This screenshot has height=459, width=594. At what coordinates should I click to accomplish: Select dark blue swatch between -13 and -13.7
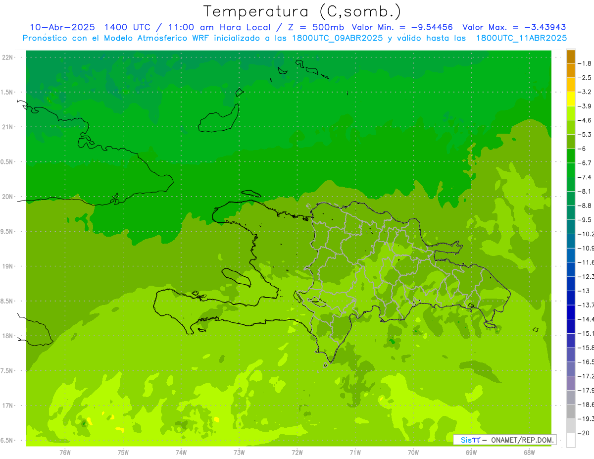pos(571,298)
